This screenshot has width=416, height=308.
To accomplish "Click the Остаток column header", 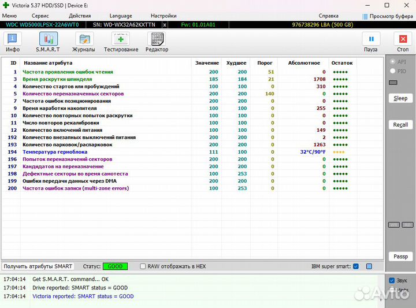I will coord(342,63).
